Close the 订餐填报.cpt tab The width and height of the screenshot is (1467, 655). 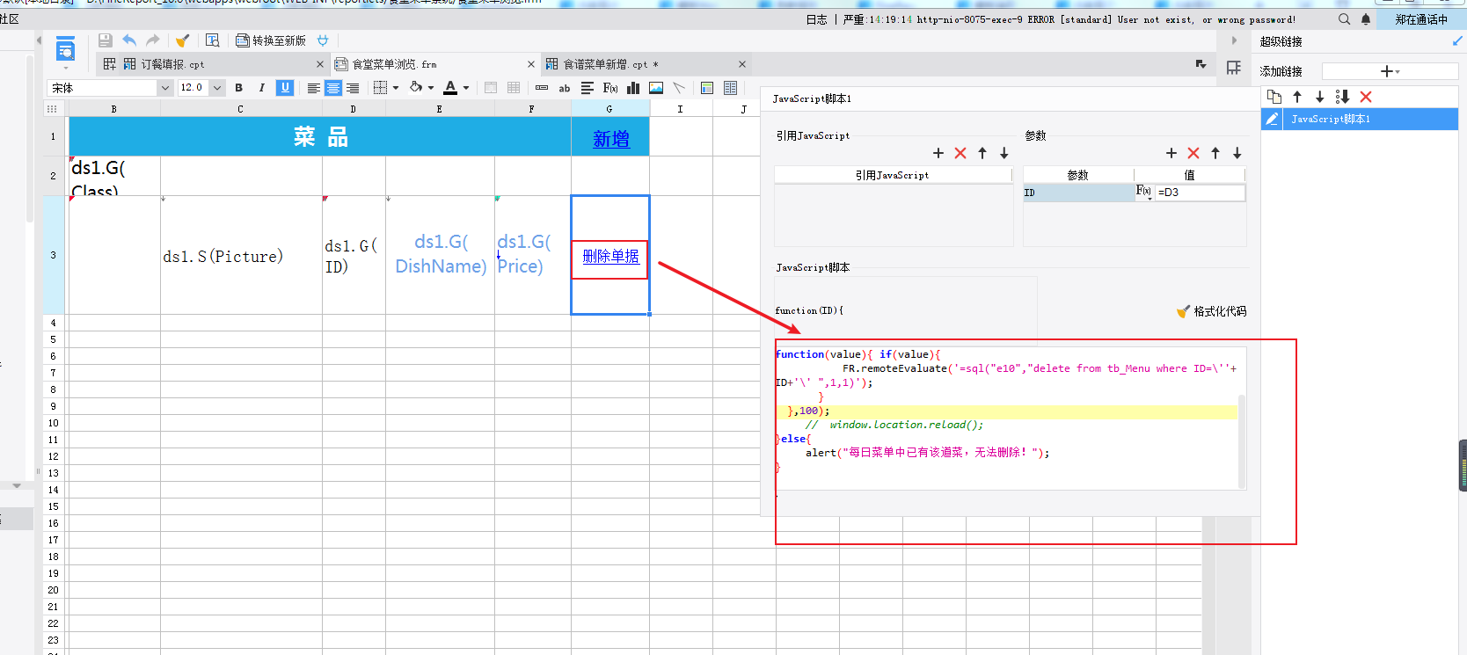click(x=320, y=64)
